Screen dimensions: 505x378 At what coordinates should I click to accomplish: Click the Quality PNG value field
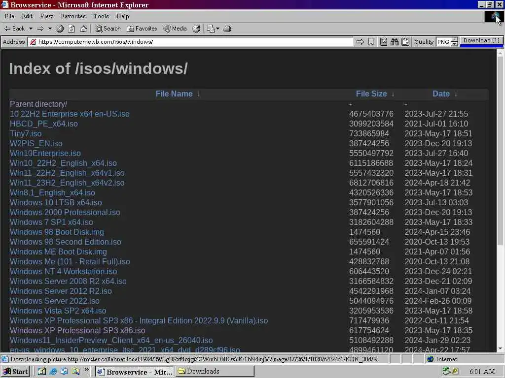(x=443, y=42)
